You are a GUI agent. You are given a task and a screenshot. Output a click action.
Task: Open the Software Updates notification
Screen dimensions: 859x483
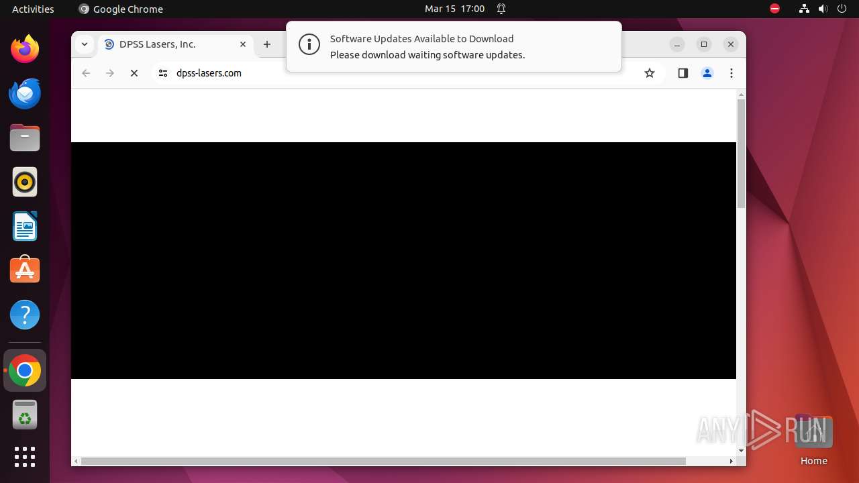(454, 46)
